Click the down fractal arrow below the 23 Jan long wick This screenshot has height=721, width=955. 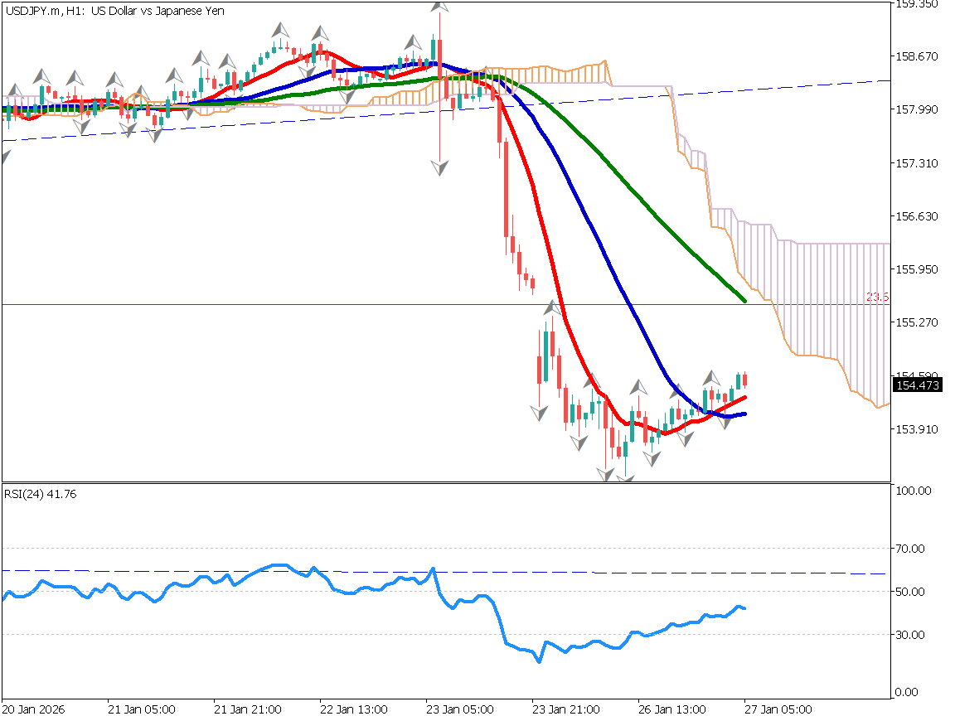click(439, 167)
